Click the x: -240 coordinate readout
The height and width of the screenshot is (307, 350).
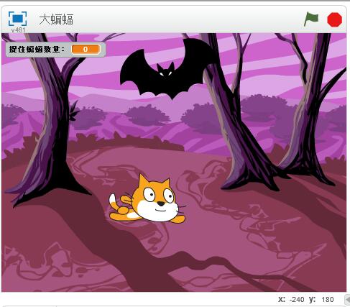[291, 299]
